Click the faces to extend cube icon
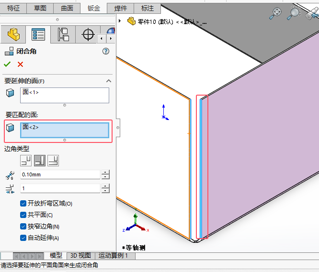 pos(10,93)
